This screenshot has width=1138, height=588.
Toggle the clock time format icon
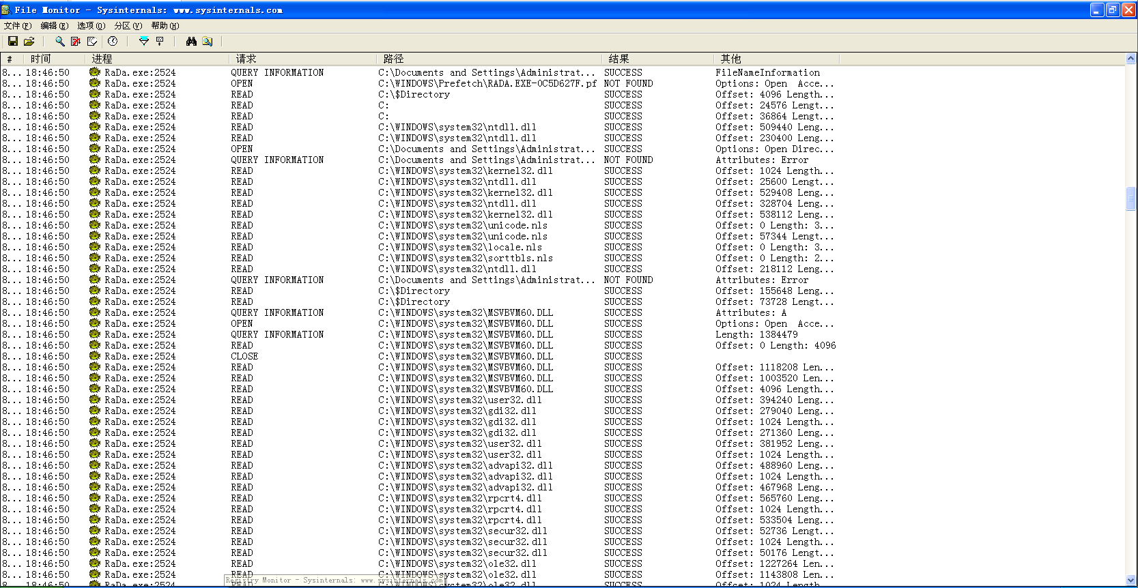(x=113, y=42)
